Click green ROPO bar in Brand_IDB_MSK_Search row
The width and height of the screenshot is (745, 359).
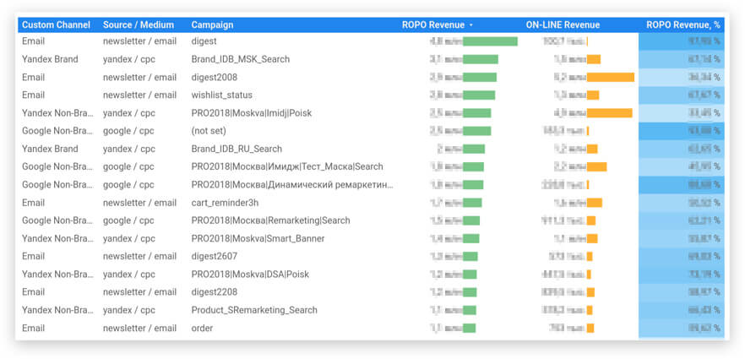pyautogui.click(x=481, y=59)
